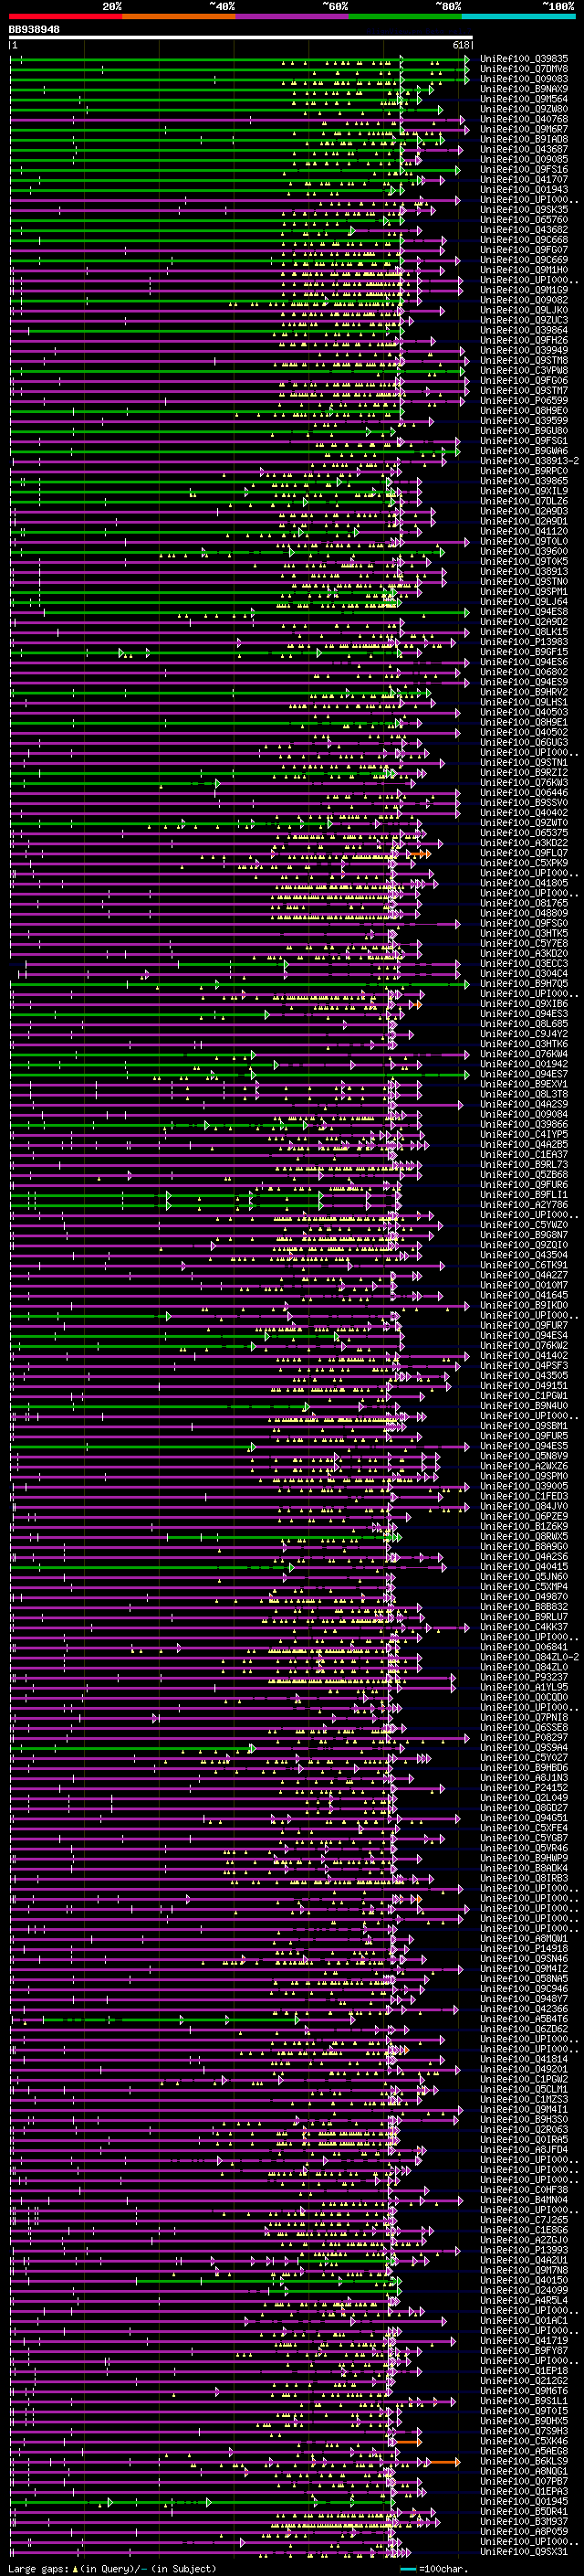Select the UniRef100_Q09085 label
584x2576 pixels.
pos(524,159)
